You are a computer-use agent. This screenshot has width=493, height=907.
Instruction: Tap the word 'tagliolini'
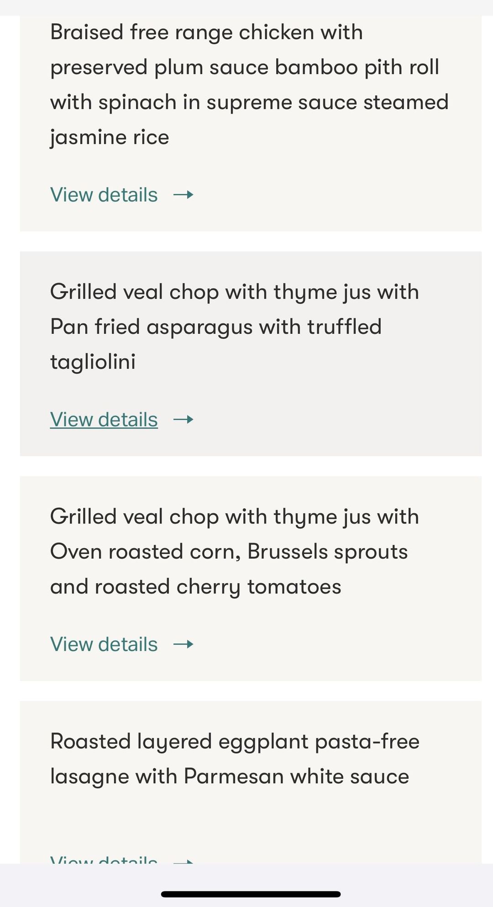93,362
